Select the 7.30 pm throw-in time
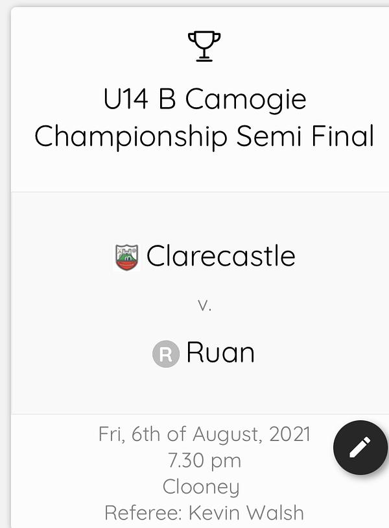 [x=204, y=460]
